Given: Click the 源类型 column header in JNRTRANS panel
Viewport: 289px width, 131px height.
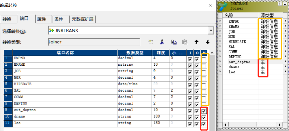Looking at the screenshot, I should (x=271, y=15).
